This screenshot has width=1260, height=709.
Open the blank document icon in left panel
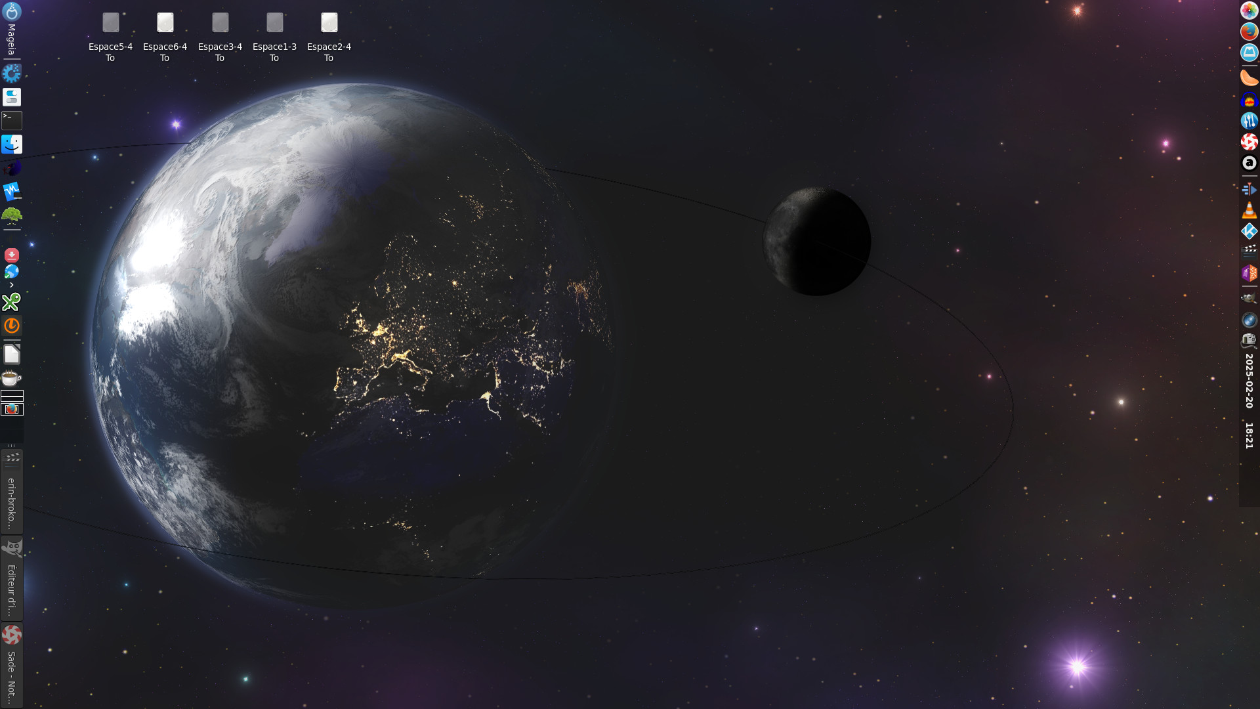pyautogui.click(x=12, y=354)
